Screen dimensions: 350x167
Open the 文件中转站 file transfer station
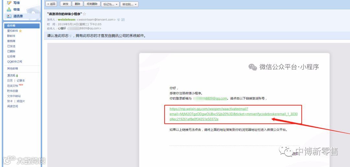pos(14,96)
